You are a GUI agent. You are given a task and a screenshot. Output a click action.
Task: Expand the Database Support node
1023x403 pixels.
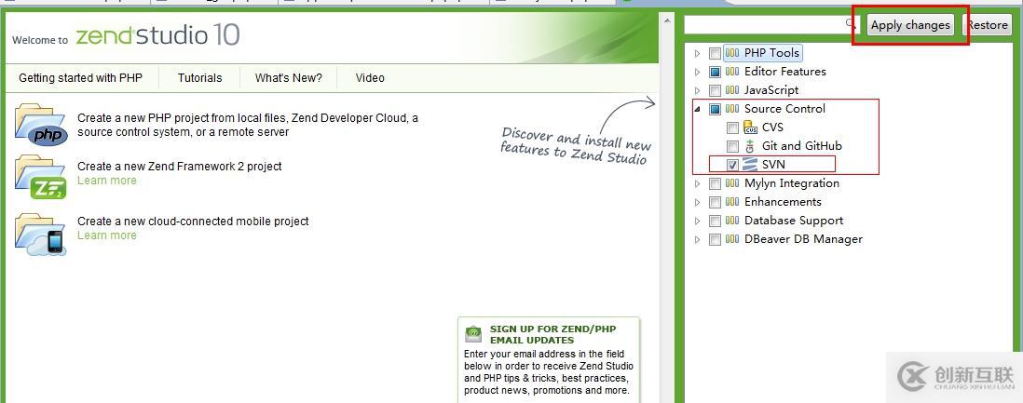pyautogui.click(x=698, y=221)
